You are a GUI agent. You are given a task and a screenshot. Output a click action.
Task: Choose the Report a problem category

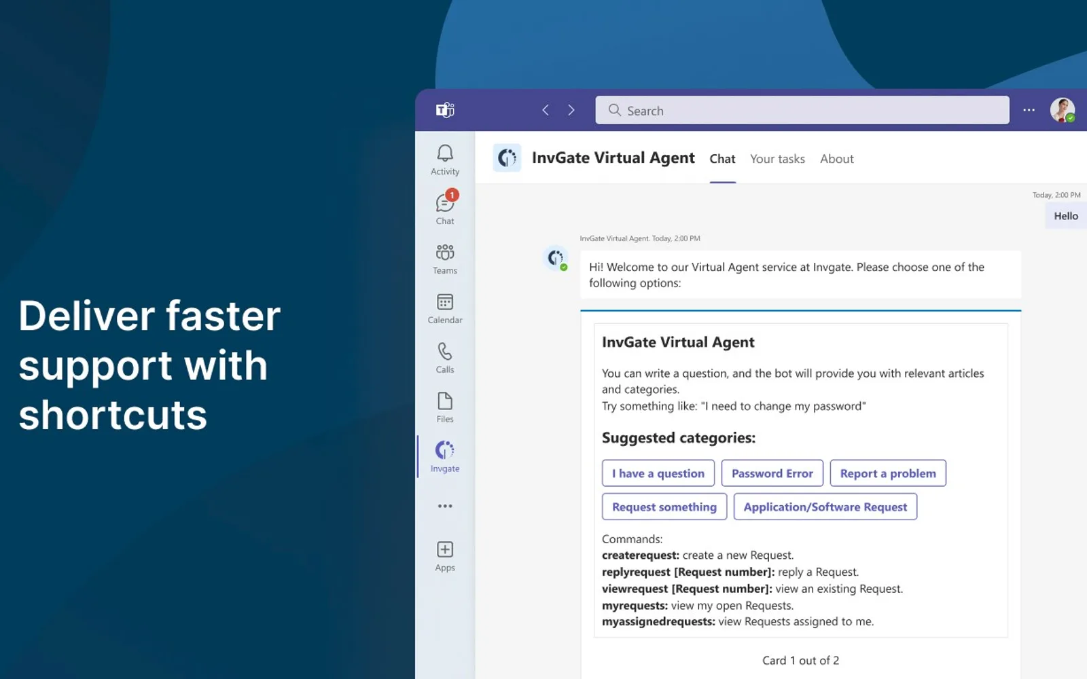pos(888,473)
